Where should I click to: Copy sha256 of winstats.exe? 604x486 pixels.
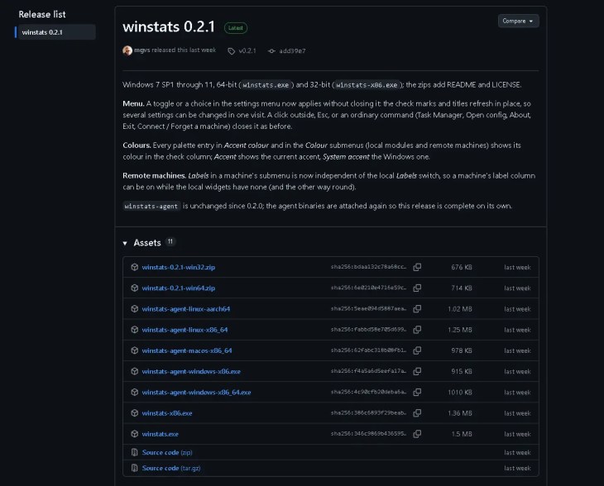[417, 434]
